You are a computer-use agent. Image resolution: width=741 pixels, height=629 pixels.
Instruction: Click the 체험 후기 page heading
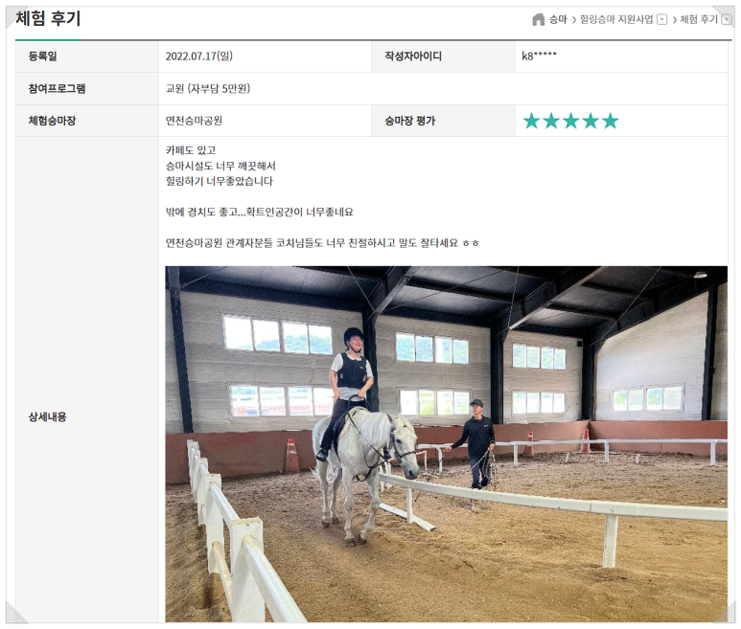(48, 18)
